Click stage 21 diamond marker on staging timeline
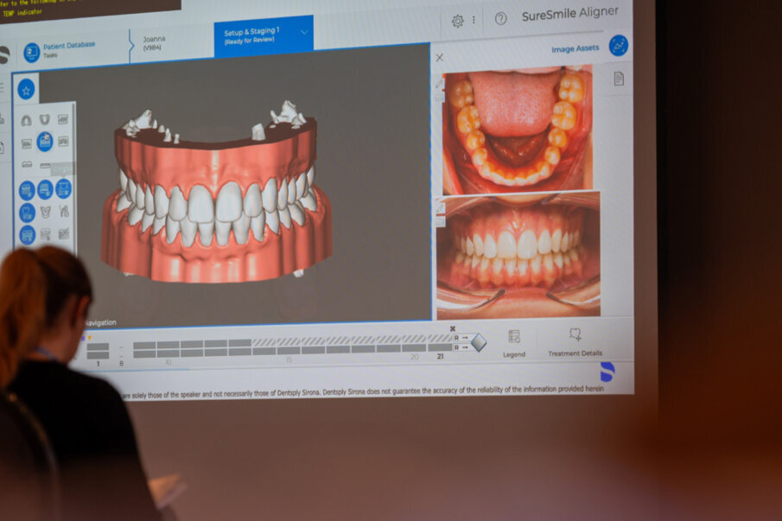 point(478,343)
